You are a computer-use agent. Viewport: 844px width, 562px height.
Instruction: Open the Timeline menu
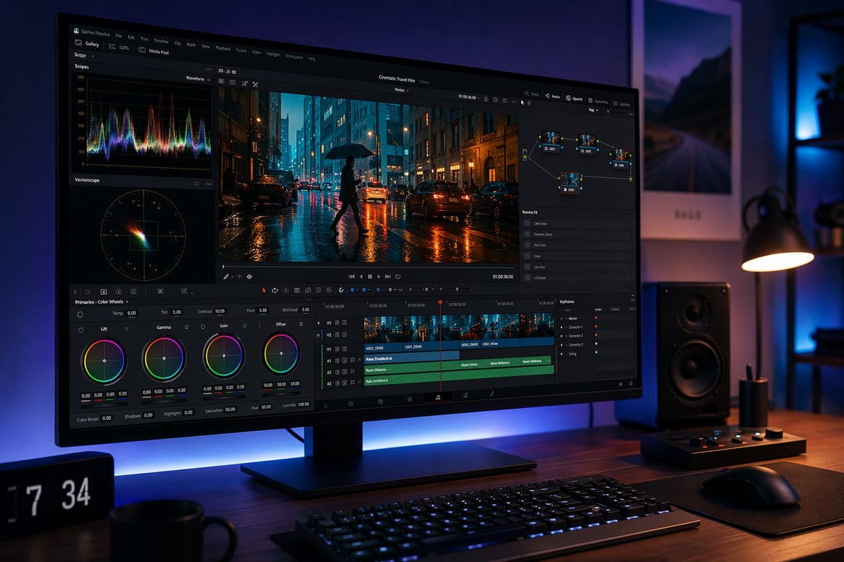[161, 41]
